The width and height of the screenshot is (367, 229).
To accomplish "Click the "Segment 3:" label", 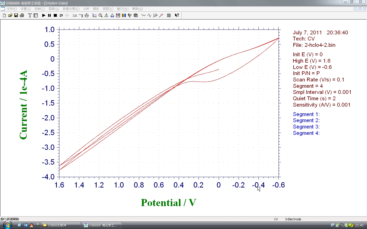I will [x=306, y=127].
